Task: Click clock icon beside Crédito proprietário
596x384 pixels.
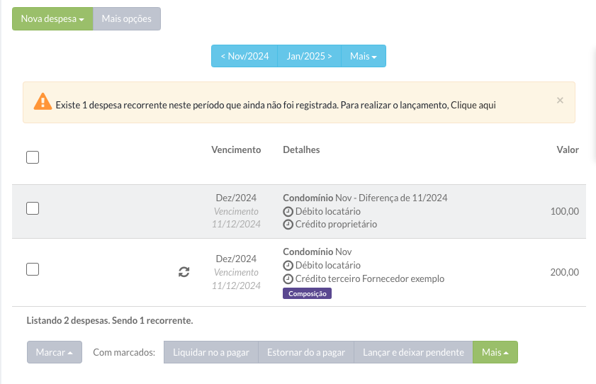Action: click(288, 225)
